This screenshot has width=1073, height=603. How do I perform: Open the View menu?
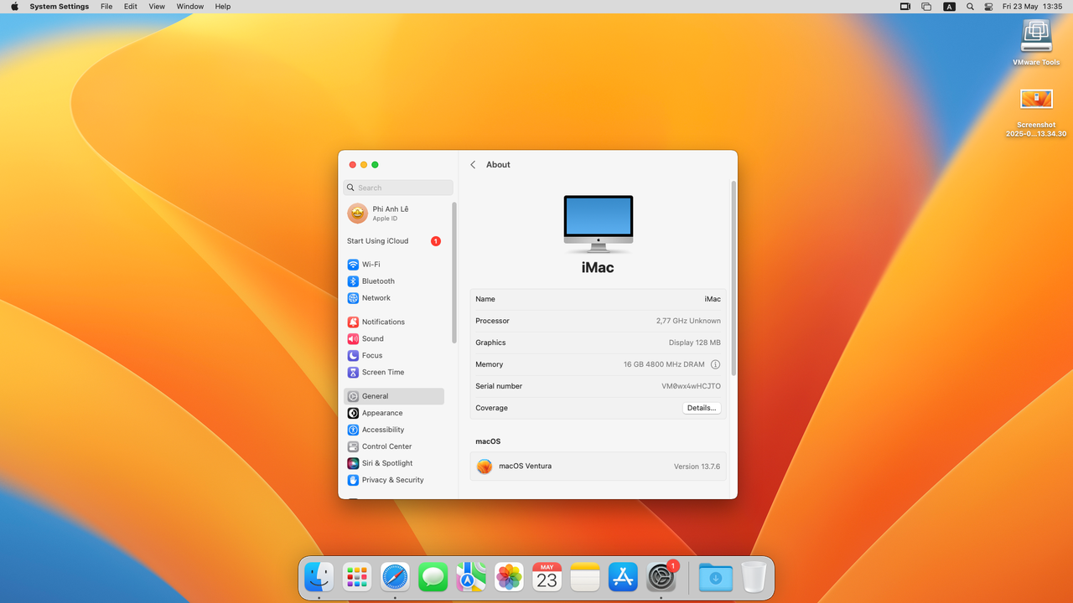[157, 7]
